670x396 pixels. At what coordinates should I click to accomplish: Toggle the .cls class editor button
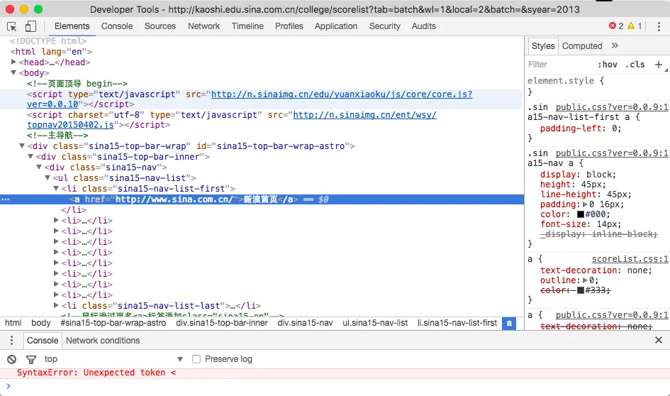pyautogui.click(x=635, y=65)
